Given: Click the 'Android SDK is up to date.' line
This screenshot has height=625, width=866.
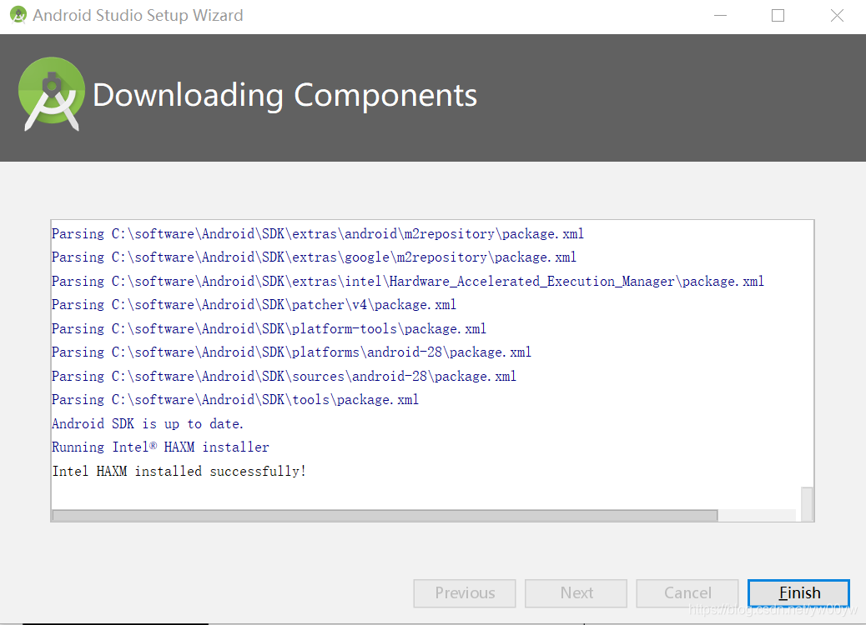Looking at the screenshot, I should pos(148,423).
